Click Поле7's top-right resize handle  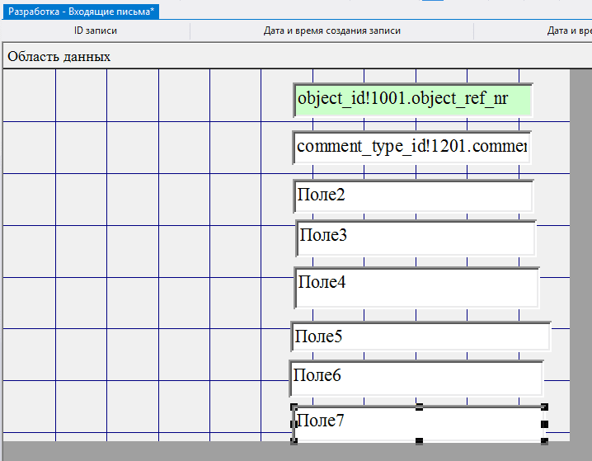(x=544, y=407)
